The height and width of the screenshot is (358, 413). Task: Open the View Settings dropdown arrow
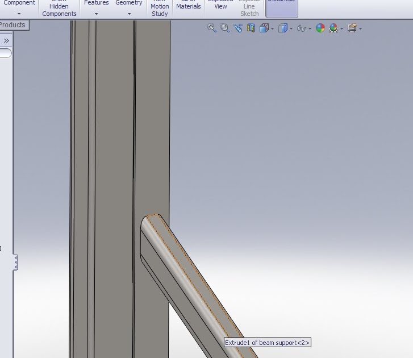[360, 28]
